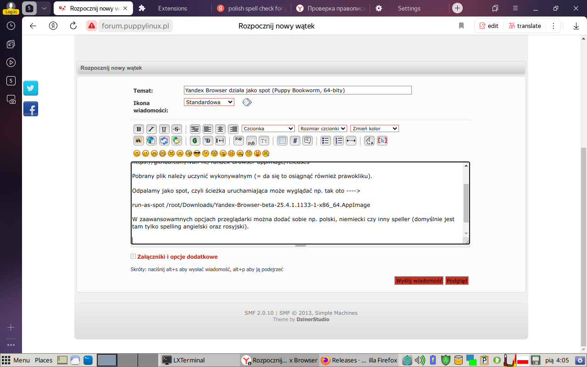The height and width of the screenshot is (367, 587).
Task: Remove formatting button
Action: 370,141
